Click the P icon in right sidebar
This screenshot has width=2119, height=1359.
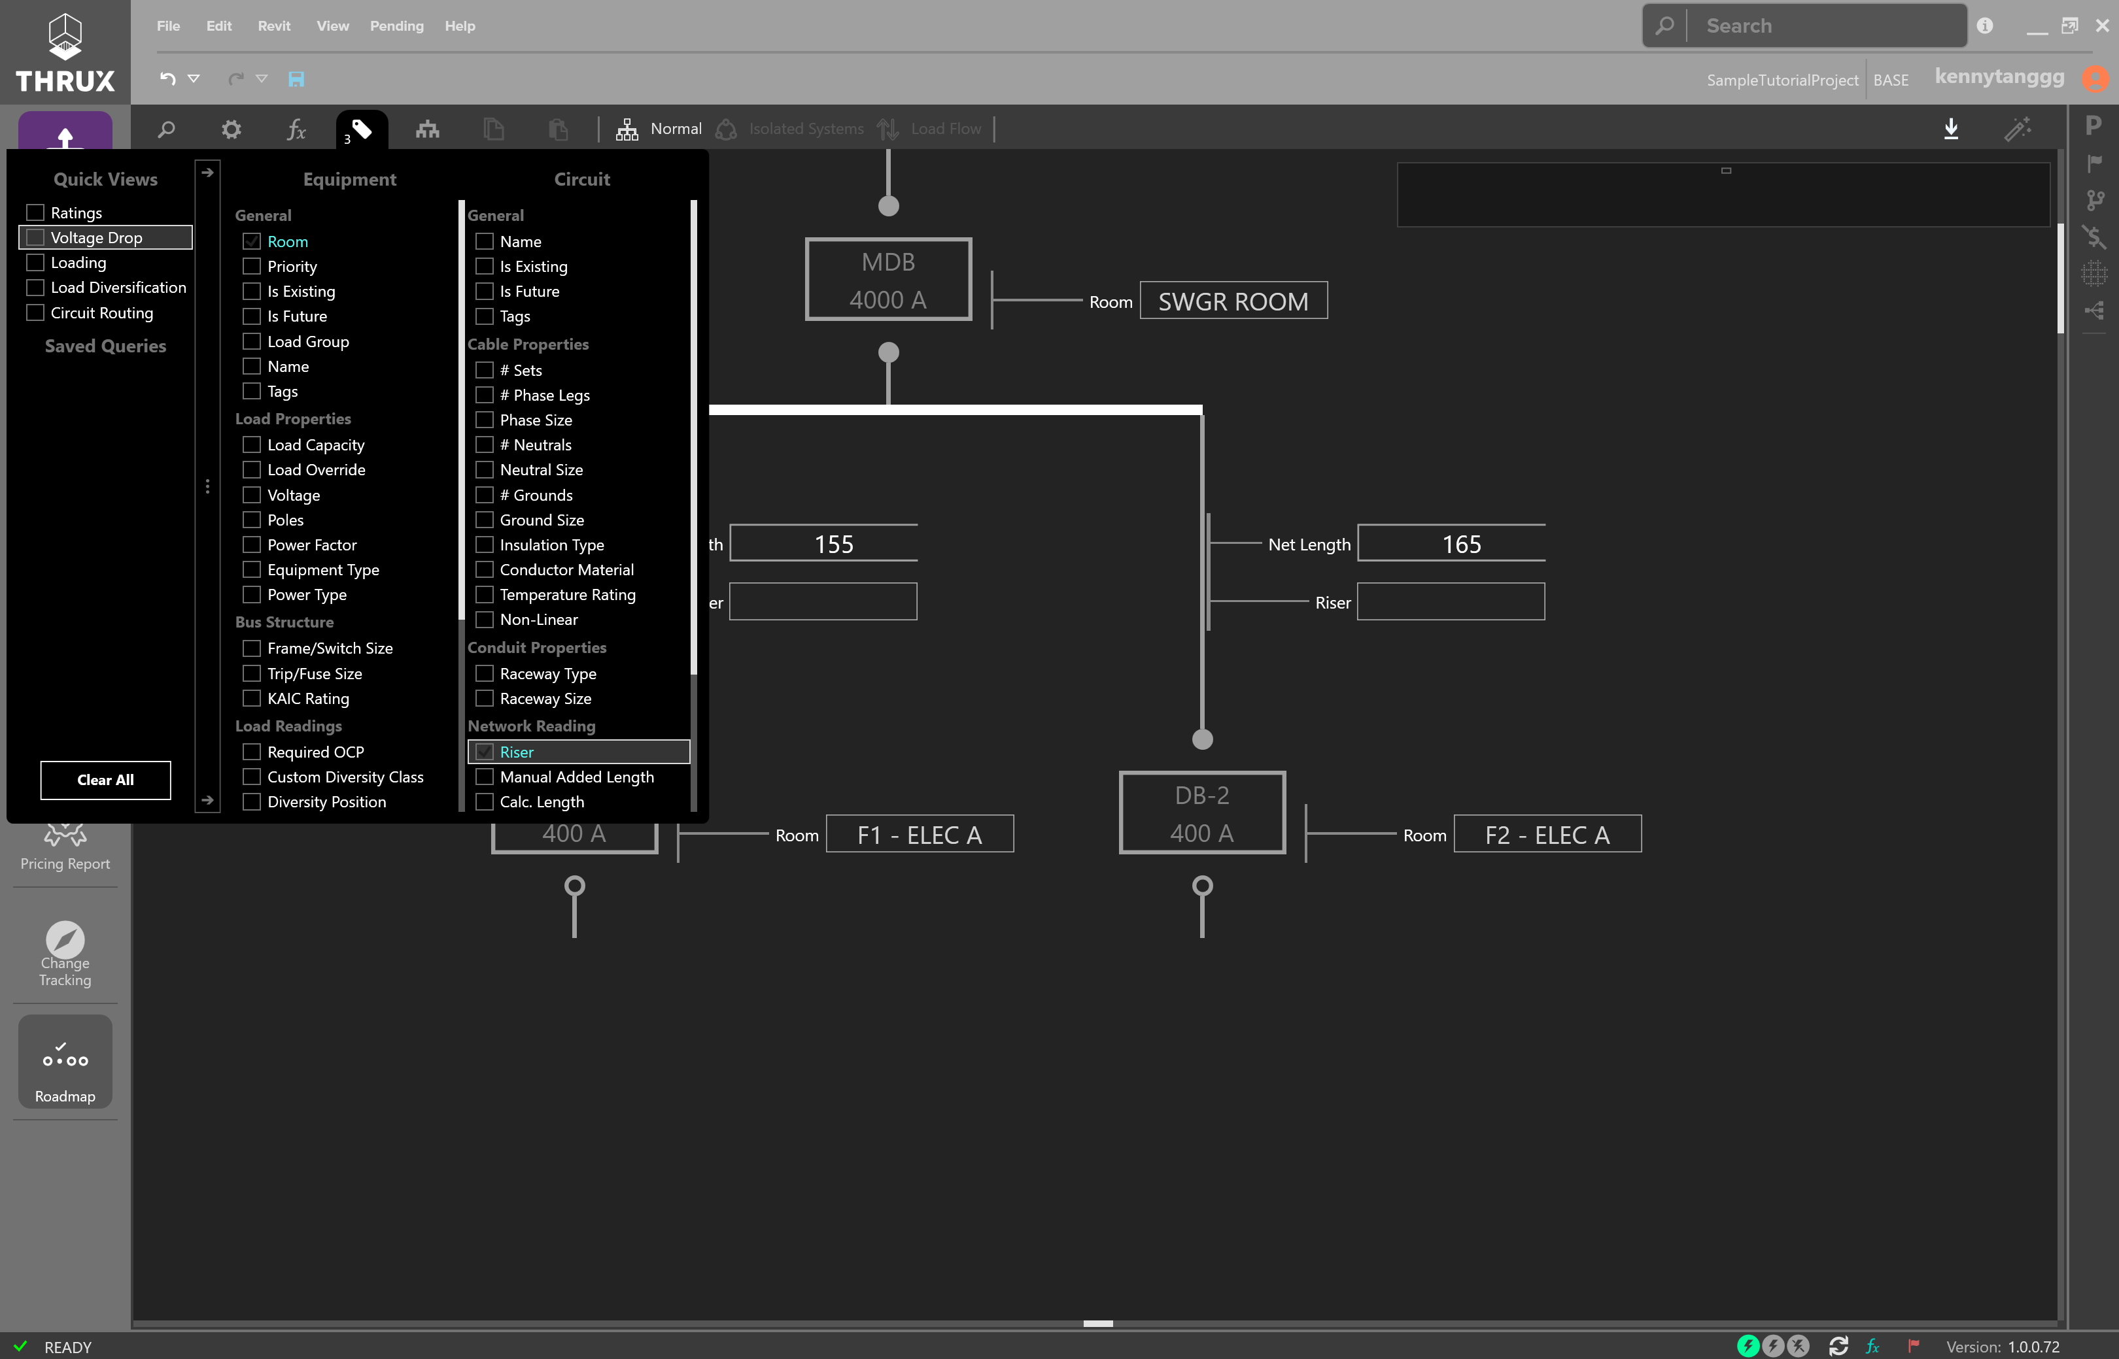pyautogui.click(x=2093, y=126)
